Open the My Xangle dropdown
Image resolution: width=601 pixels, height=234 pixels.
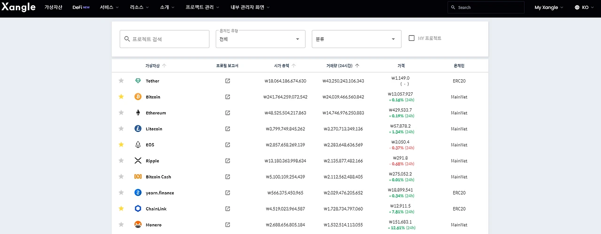click(549, 8)
